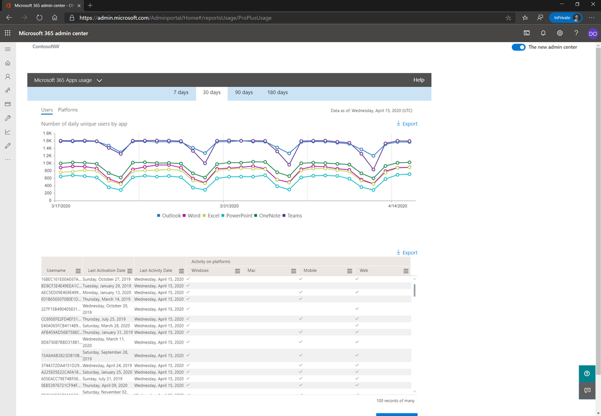Open a new browser tab

(x=90, y=5)
